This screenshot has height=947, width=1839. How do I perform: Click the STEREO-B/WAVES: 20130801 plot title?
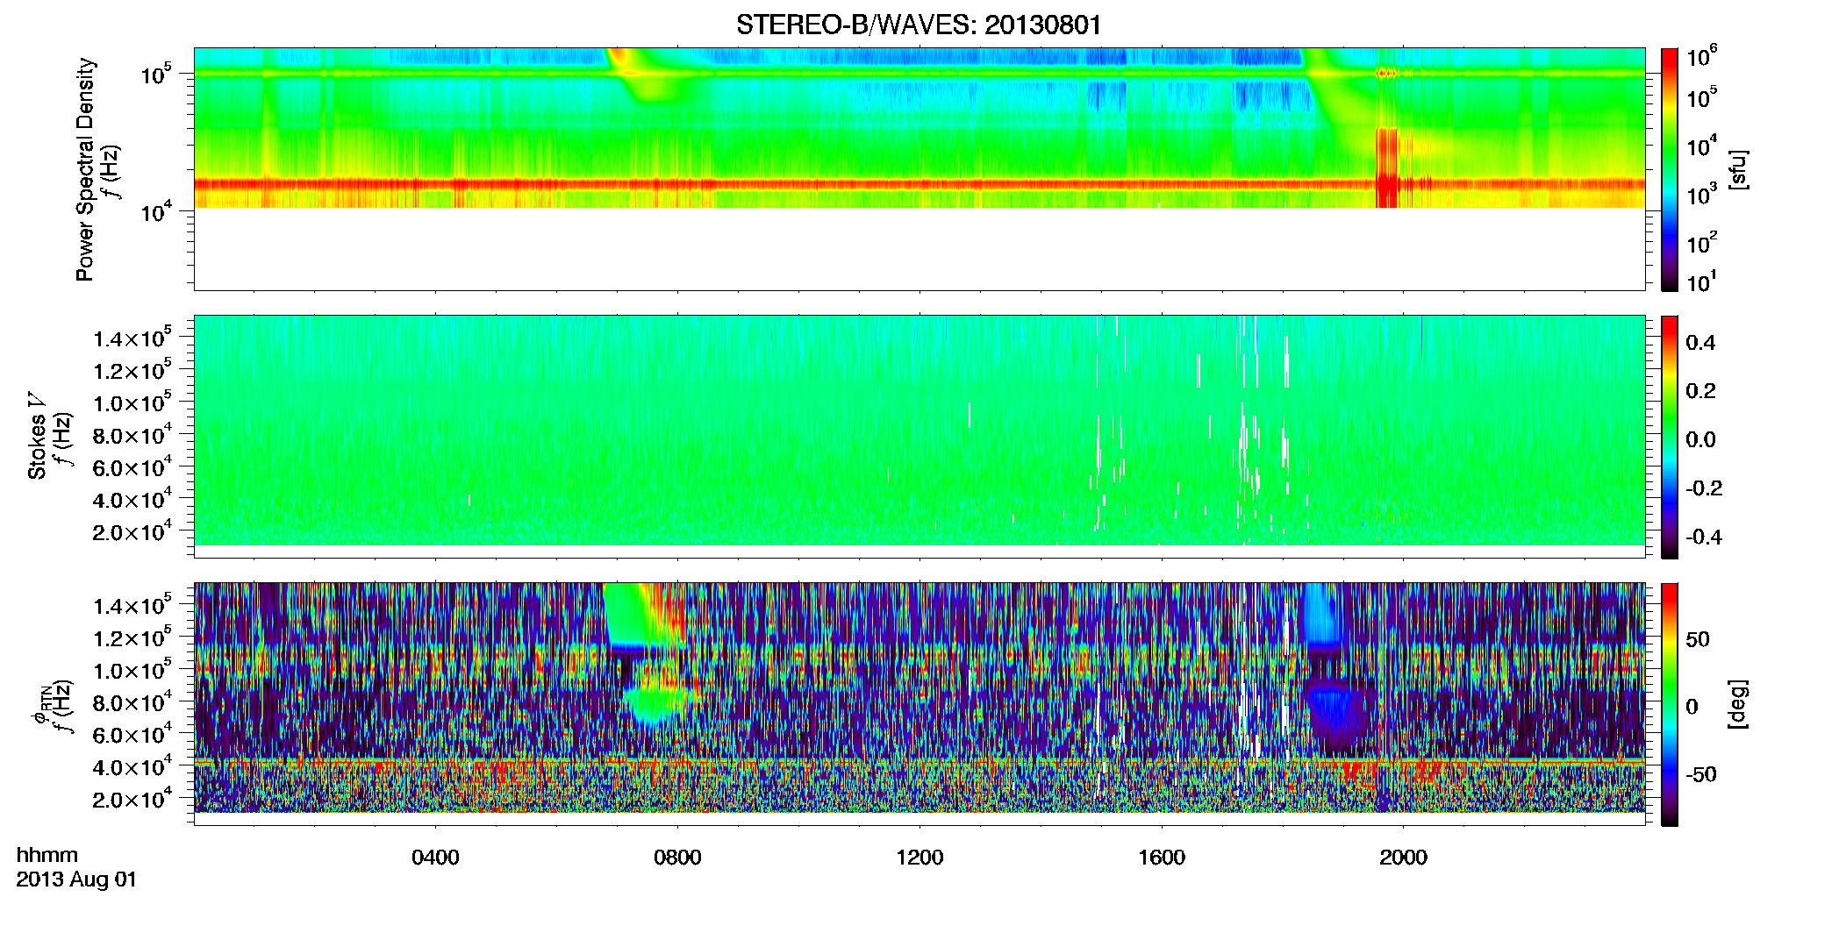click(919, 25)
